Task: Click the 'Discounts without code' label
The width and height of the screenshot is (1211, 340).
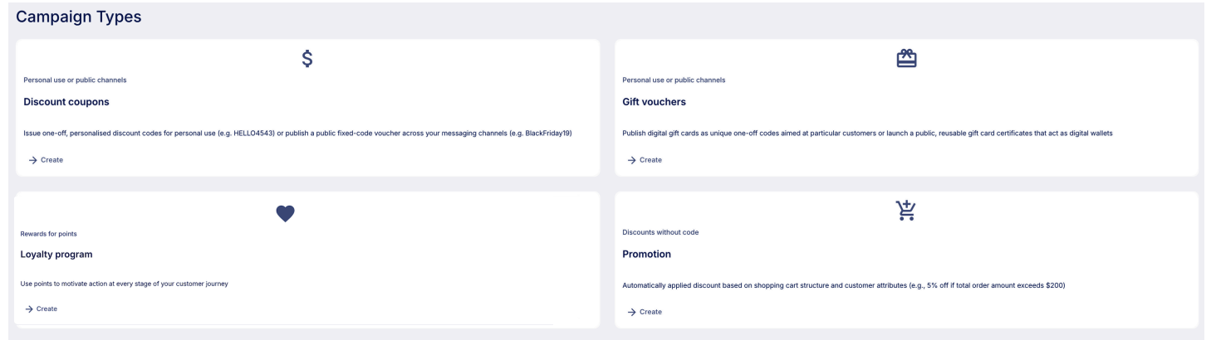Action: click(x=660, y=232)
